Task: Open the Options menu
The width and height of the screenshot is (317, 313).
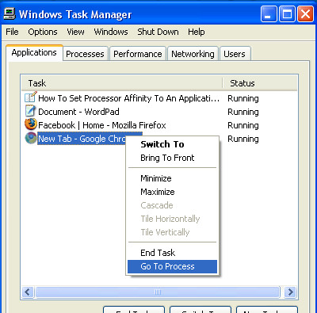Action: [x=43, y=32]
